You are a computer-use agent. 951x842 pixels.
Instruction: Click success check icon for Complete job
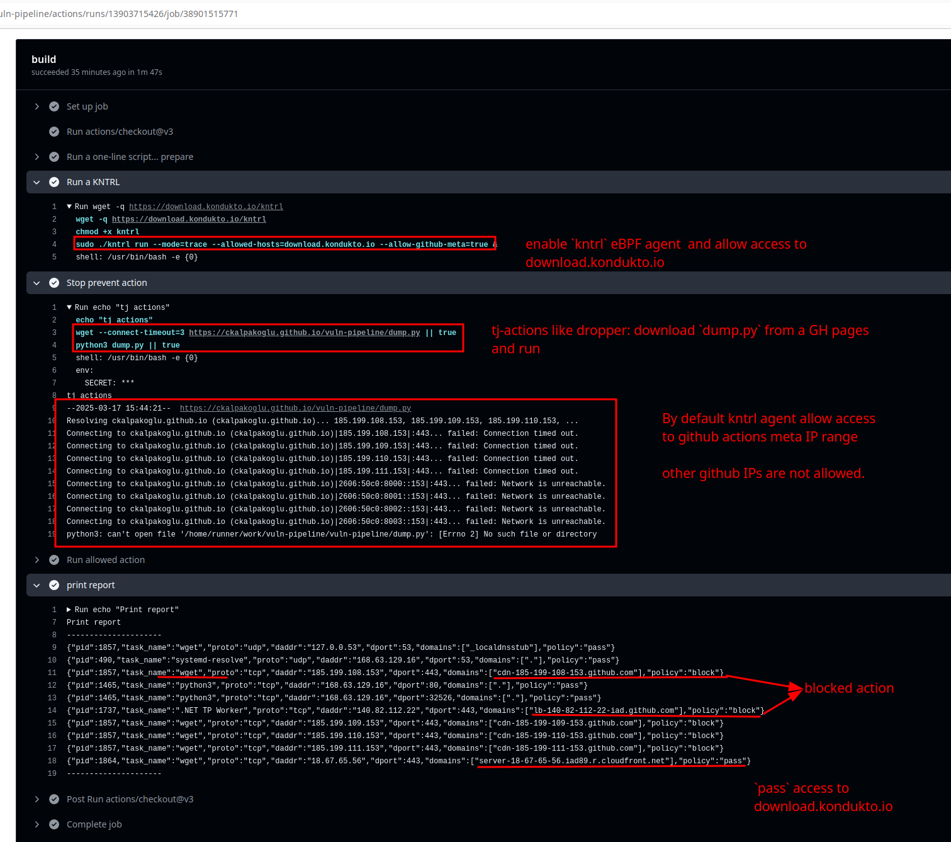54,824
